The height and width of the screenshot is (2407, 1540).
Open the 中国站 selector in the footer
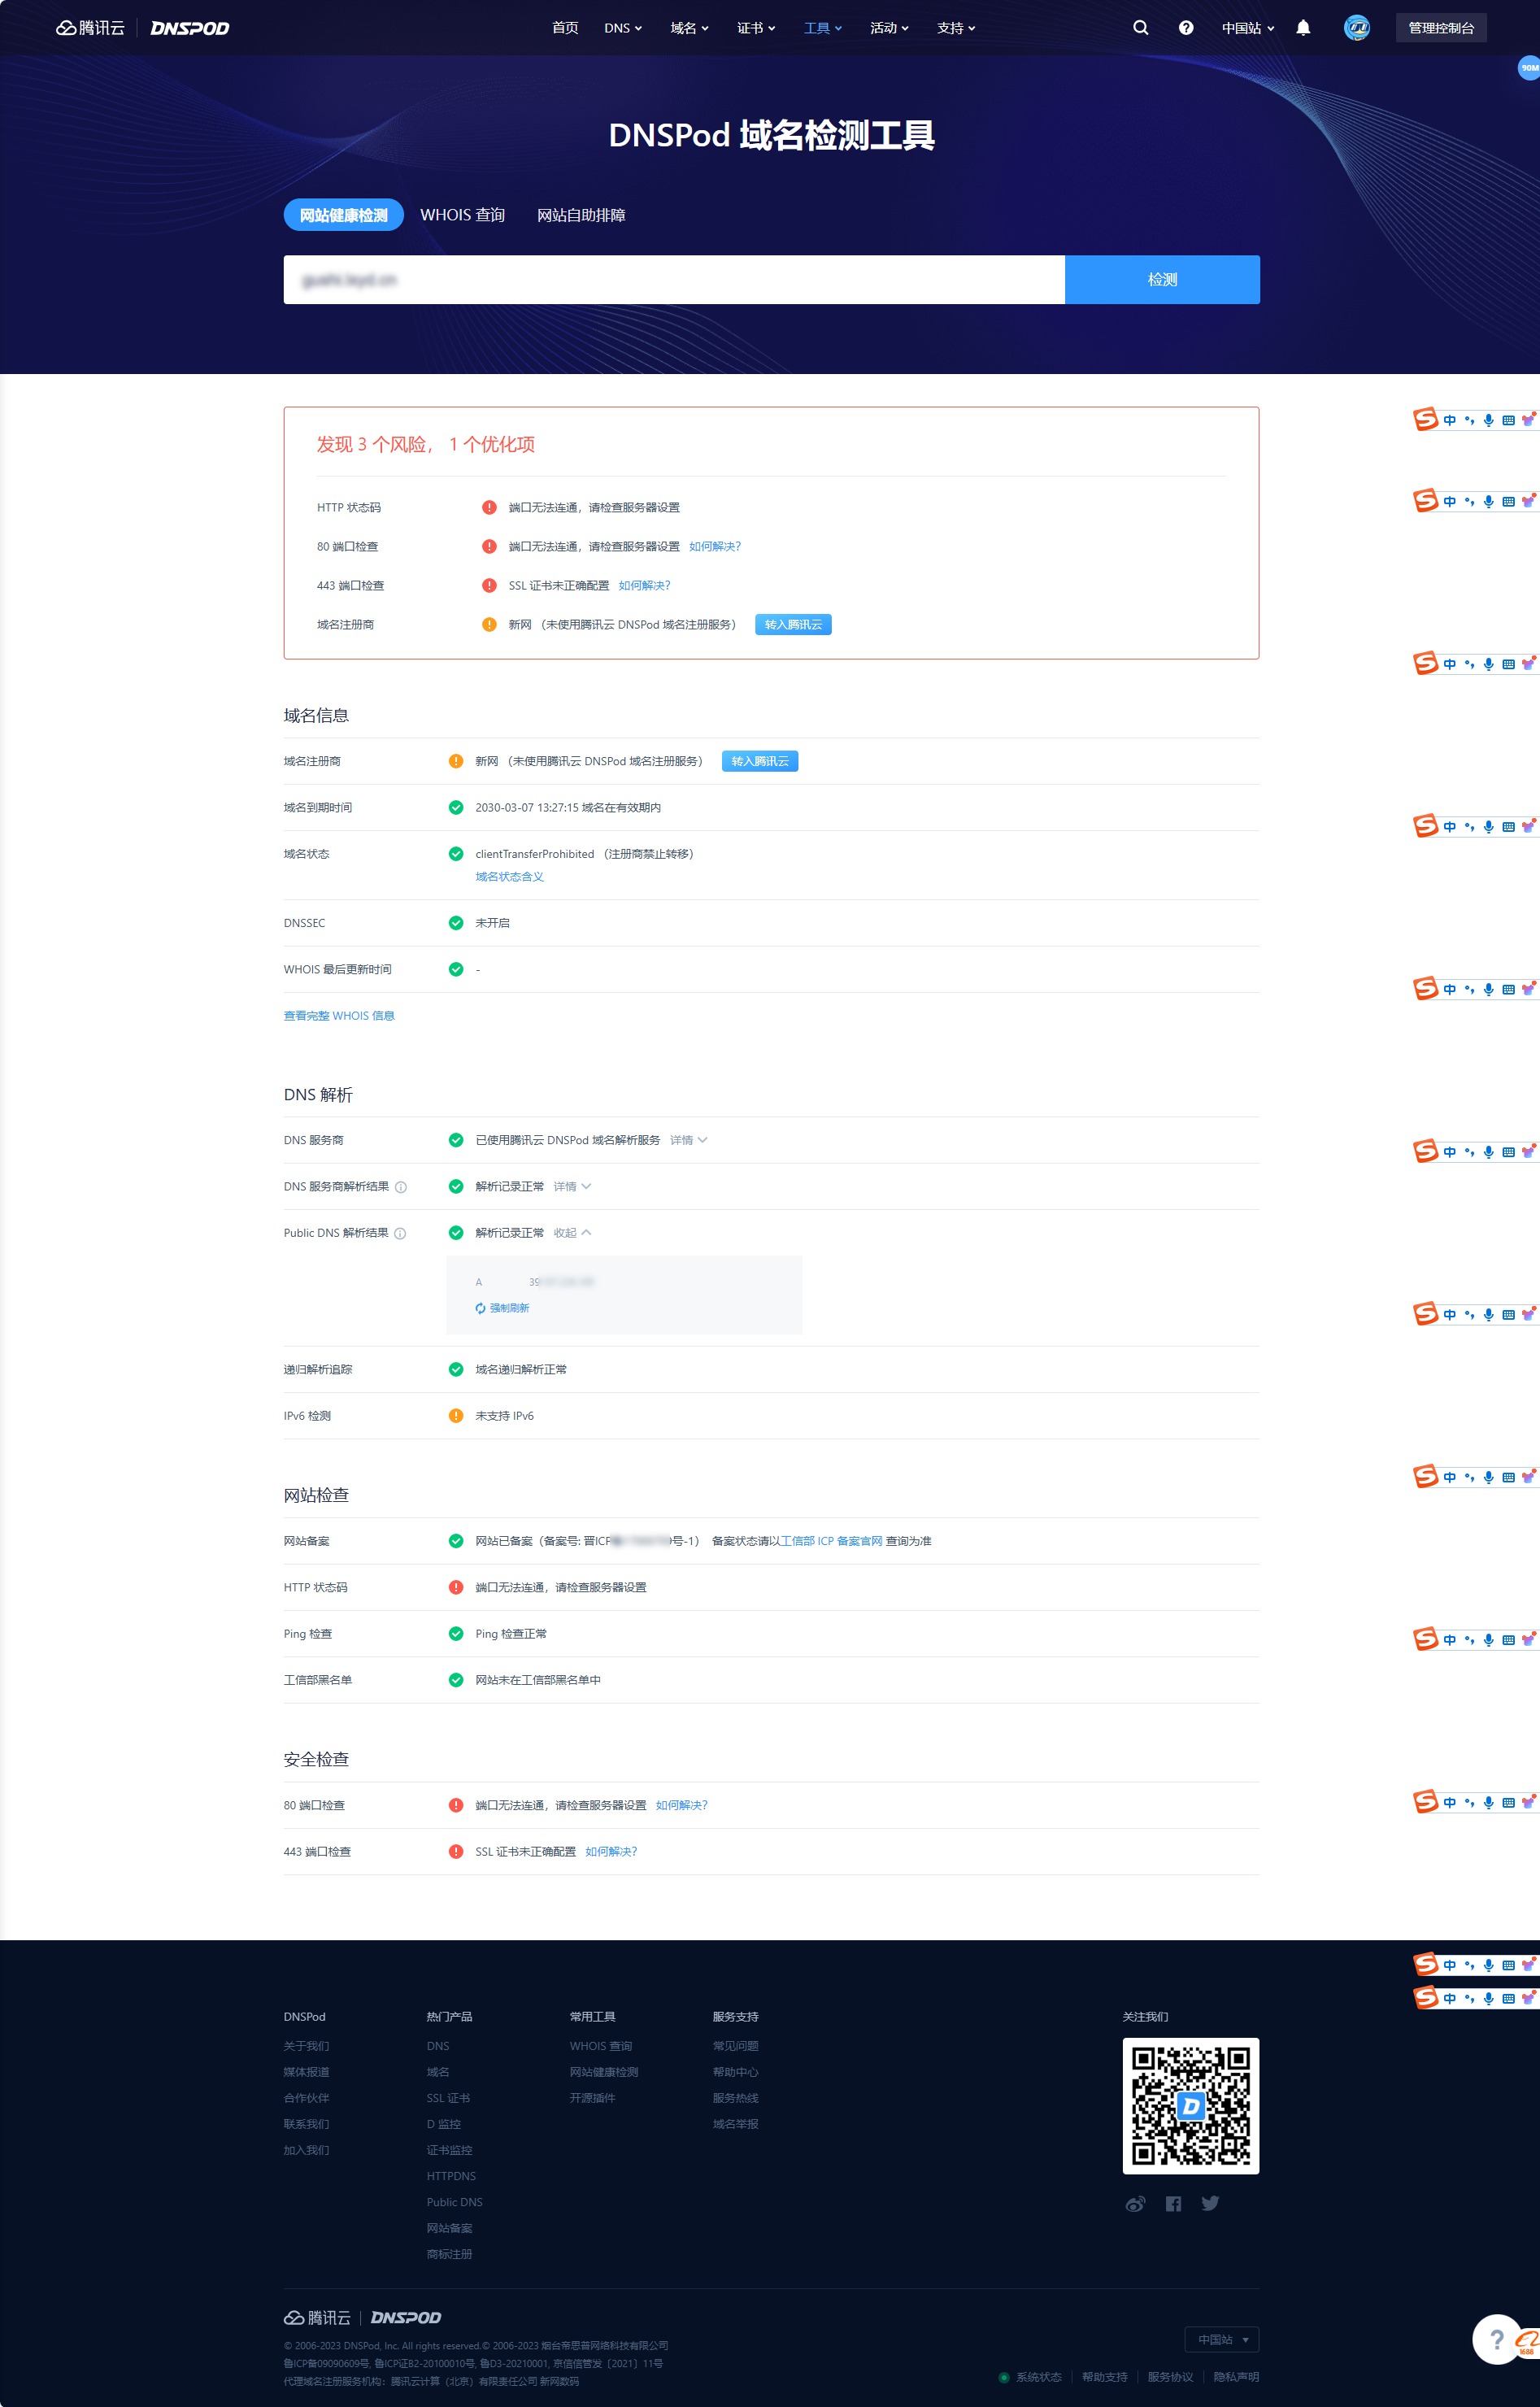(1221, 2339)
